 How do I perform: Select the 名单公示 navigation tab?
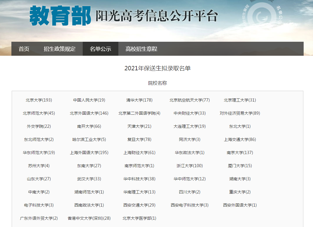101,49
